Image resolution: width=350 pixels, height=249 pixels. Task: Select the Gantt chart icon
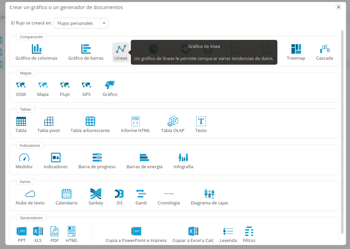141,194
